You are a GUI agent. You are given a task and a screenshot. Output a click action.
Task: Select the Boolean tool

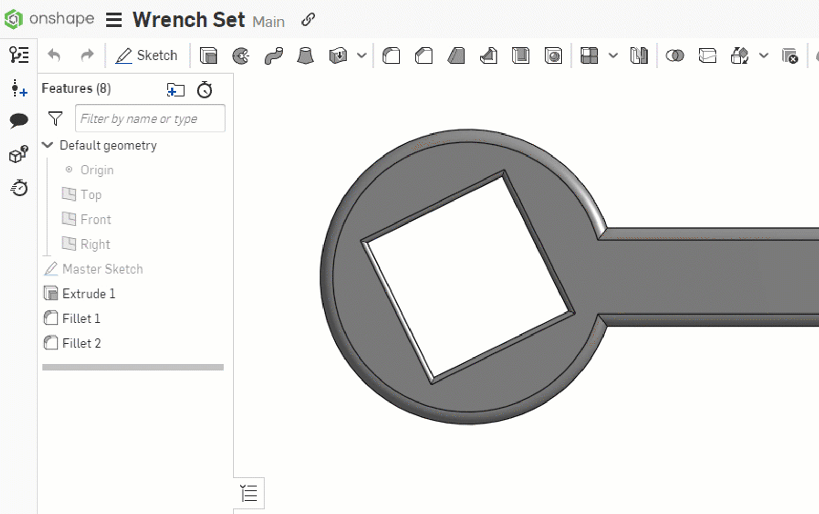(675, 55)
